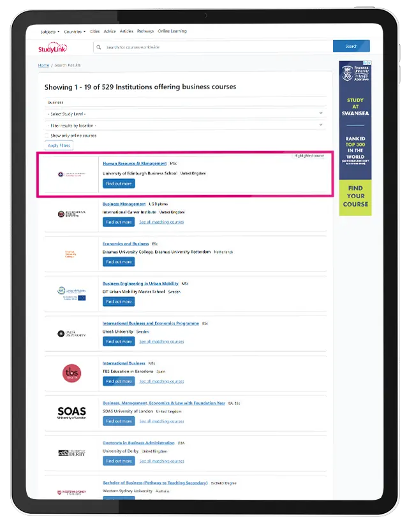
Task: Click the search magnifier icon
Action: pyautogui.click(x=99, y=47)
